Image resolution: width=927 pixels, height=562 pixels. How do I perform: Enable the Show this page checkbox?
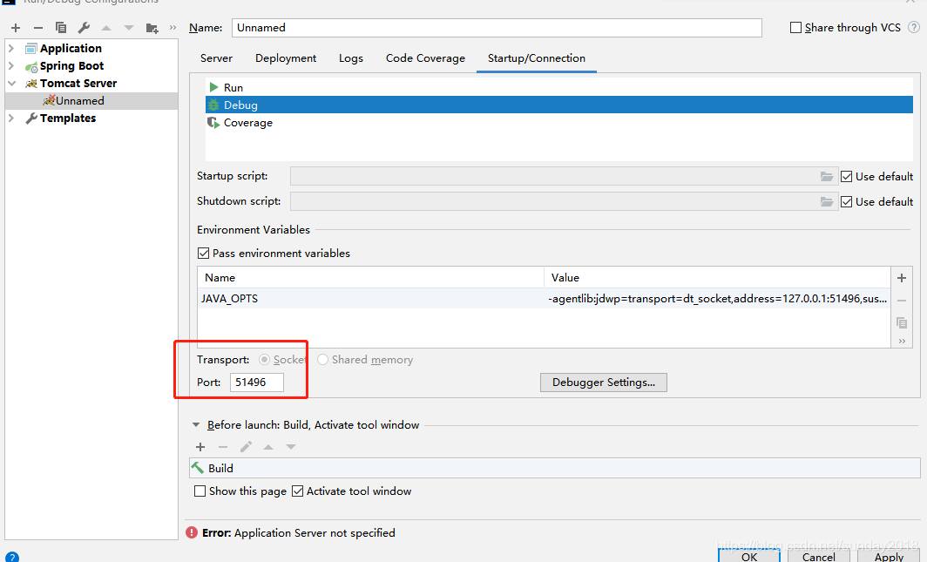click(200, 491)
